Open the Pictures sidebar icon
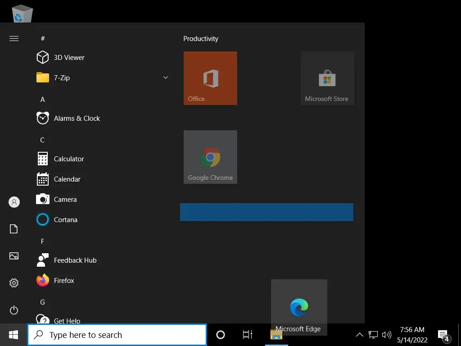The height and width of the screenshot is (346, 461). click(x=14, y=256)
